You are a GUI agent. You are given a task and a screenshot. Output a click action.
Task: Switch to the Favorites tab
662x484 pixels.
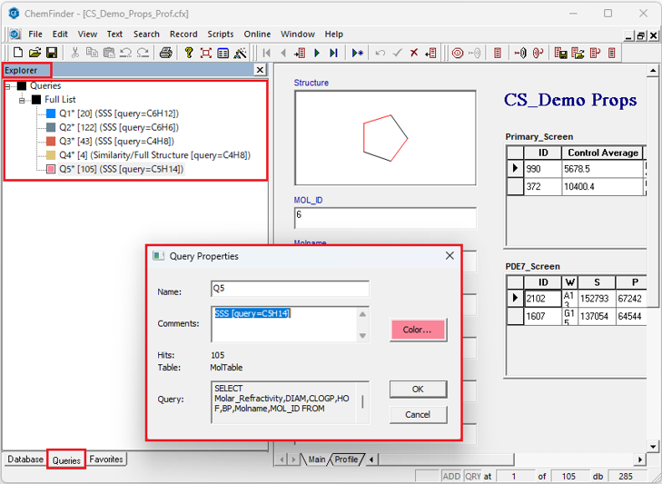106,459
